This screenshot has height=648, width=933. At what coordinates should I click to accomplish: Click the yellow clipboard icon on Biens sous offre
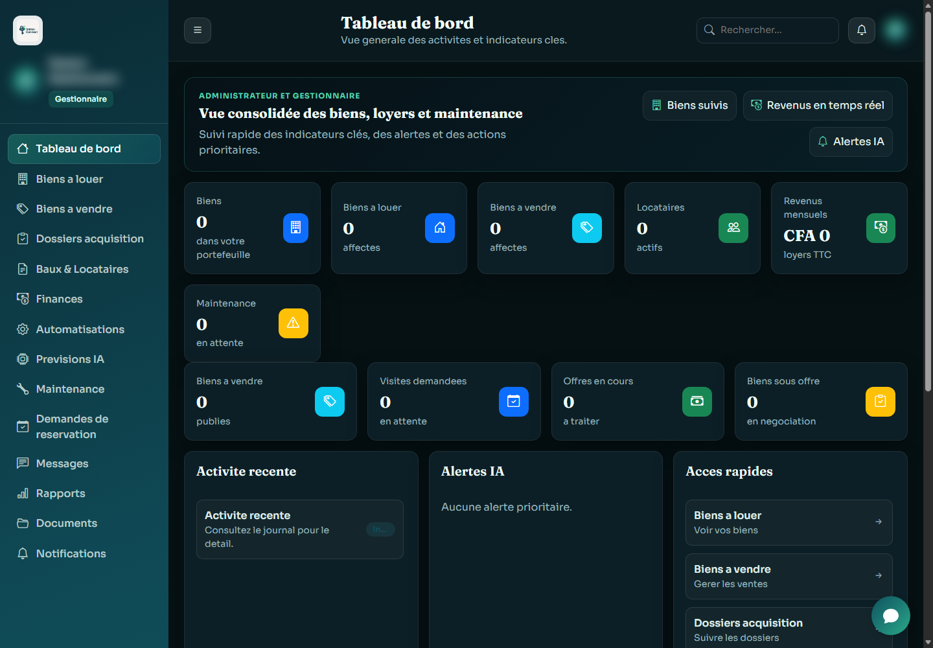pos(881,402)
